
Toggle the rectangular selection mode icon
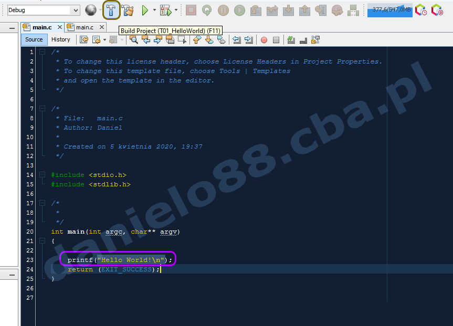click(x=182, y=39)
